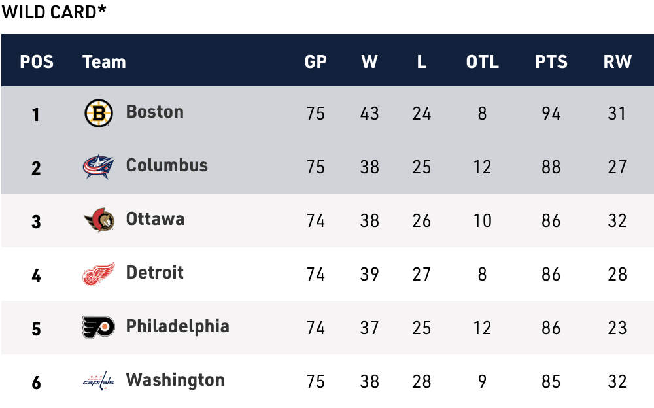Click the Ottawa Senators logo
The height and width of the screenshot is (408, 654).
pos(99,220)
